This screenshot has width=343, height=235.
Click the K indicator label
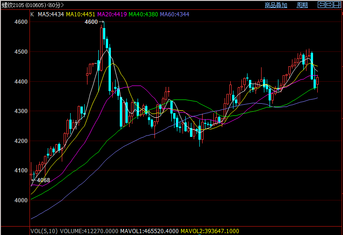pyautogui.click(x=32, y=14)
